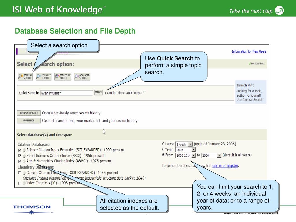Click the Citation Databases heading
Image resolution: width=296 pixels, height=222 pixels.
pyautogui.click(x=34, y=145)
